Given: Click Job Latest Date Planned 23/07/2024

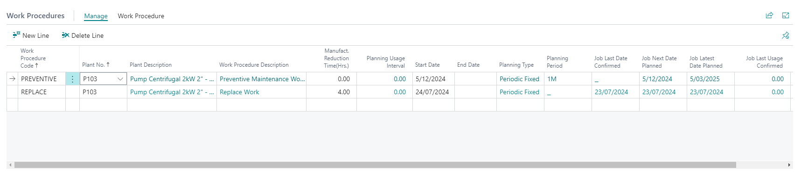Looking at the screenshot, I should 706,92.
